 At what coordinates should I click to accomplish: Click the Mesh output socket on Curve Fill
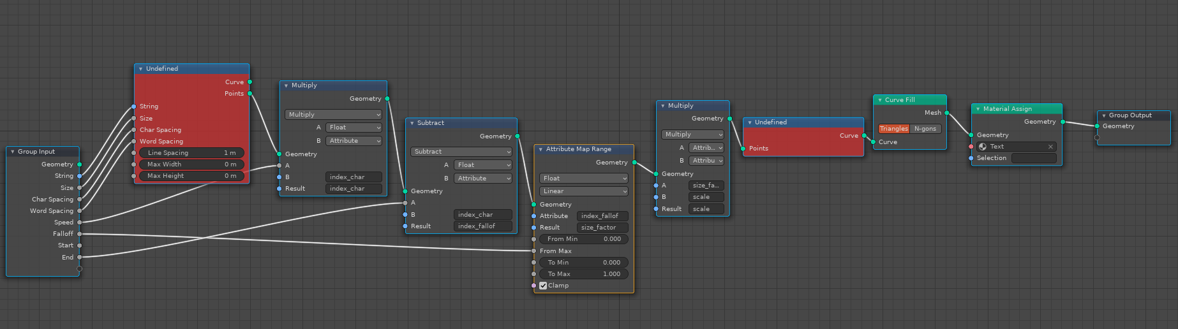pyautogui.click(x=947, y=113)
